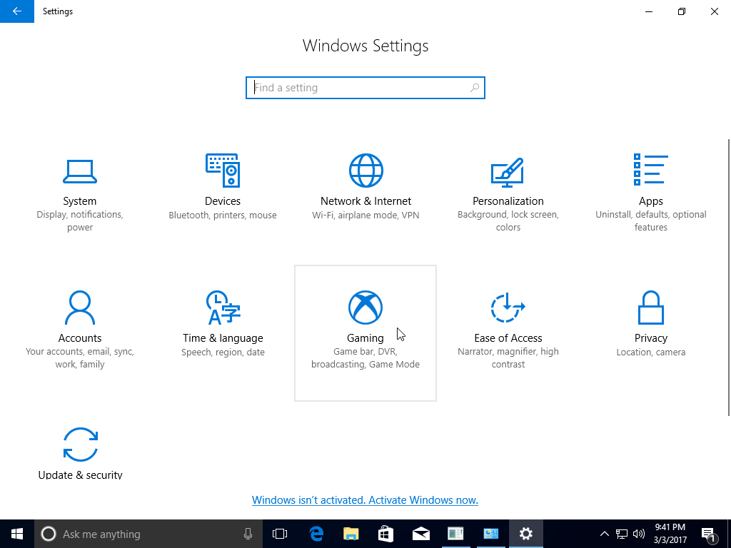
Task: Launch Microsoft Edge from the taskbar
Action: [316, 534]
